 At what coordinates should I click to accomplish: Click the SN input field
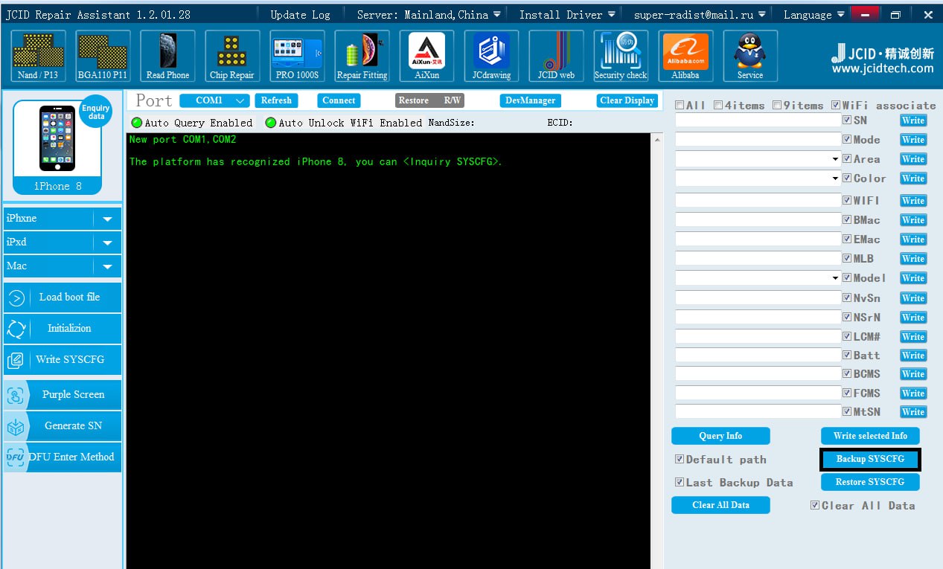pos(758,120)
